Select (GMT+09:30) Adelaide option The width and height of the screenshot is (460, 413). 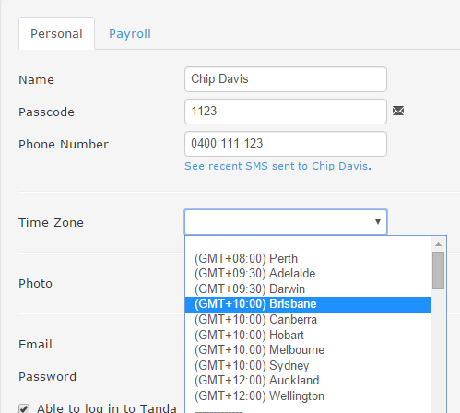308,274
